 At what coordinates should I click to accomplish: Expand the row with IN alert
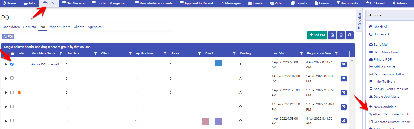click(6, 93)
